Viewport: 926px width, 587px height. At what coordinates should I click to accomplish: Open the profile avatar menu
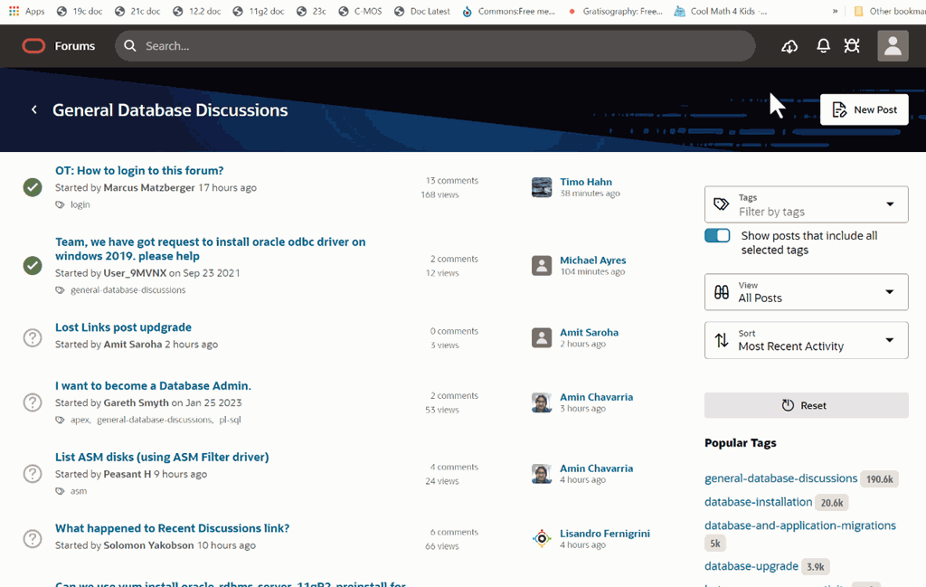892,46
